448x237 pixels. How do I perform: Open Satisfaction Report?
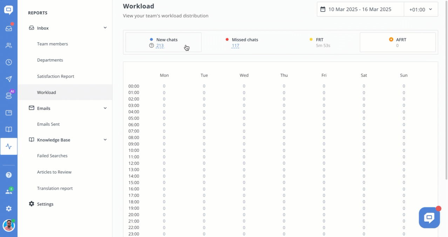[56, 76]
